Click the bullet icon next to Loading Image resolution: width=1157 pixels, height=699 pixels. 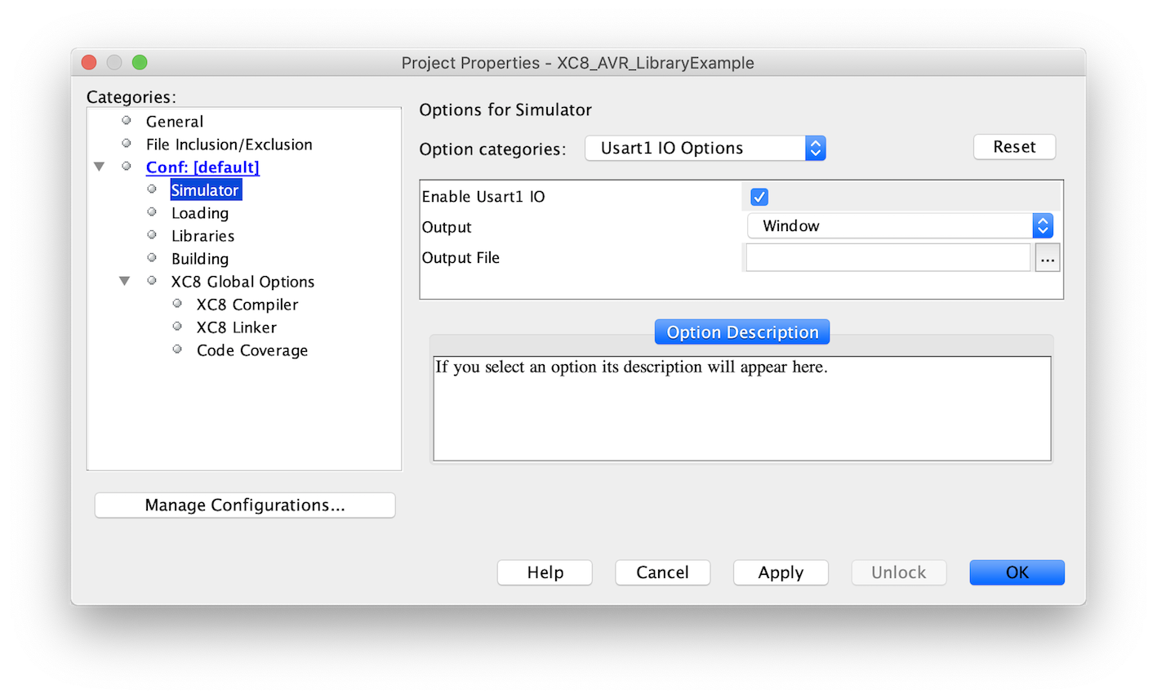(152, 212)
